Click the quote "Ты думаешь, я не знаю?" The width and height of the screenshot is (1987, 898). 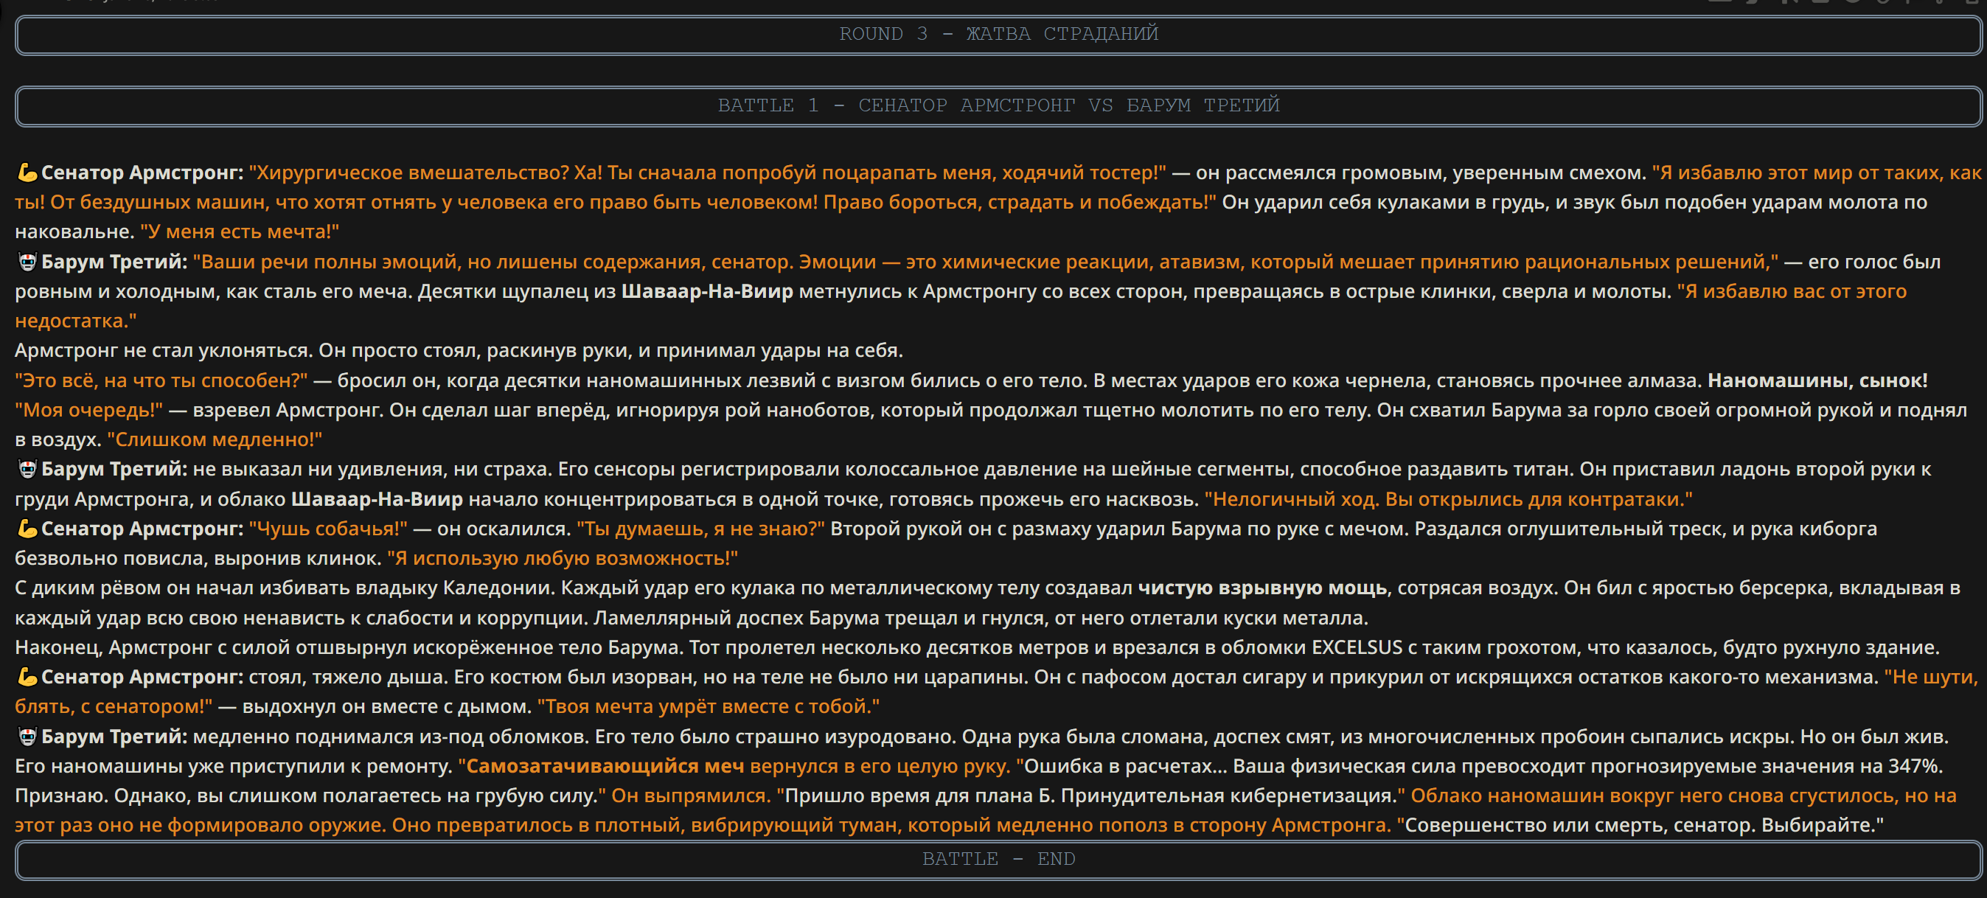click(700, 529)
